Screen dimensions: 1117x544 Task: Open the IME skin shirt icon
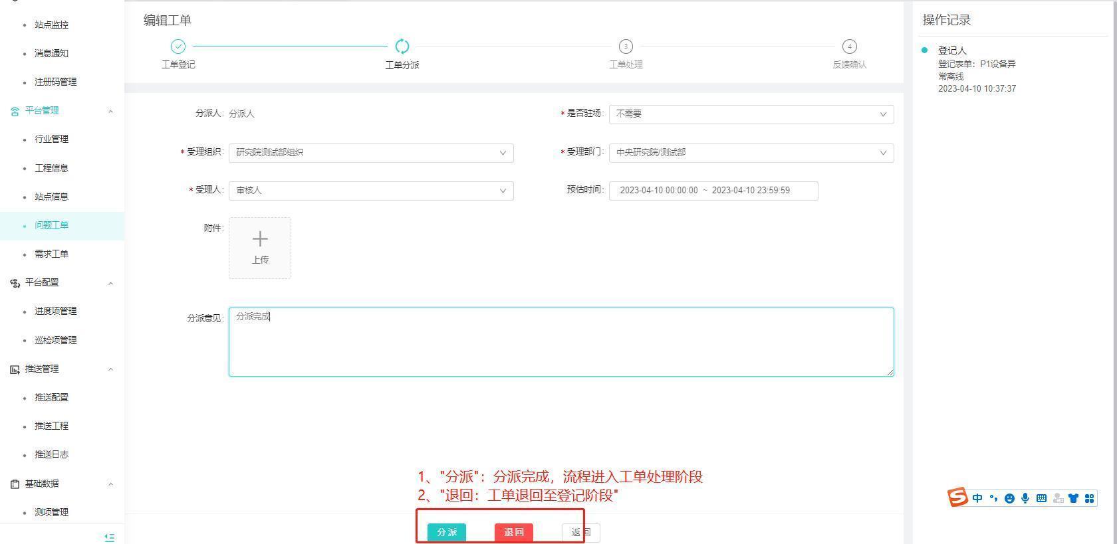(1073, 498)
